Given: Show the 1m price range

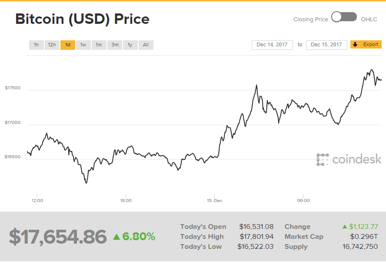Looking at the screenshot, I should click(99, 45).
